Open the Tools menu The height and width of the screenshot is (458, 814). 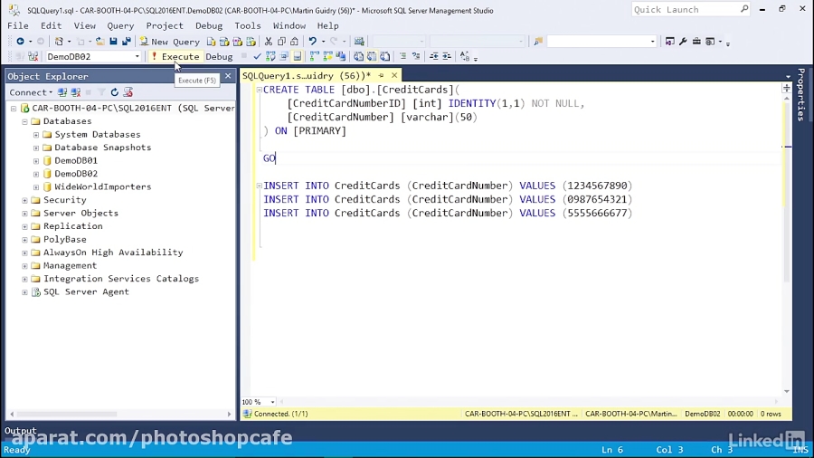[248, 25]
